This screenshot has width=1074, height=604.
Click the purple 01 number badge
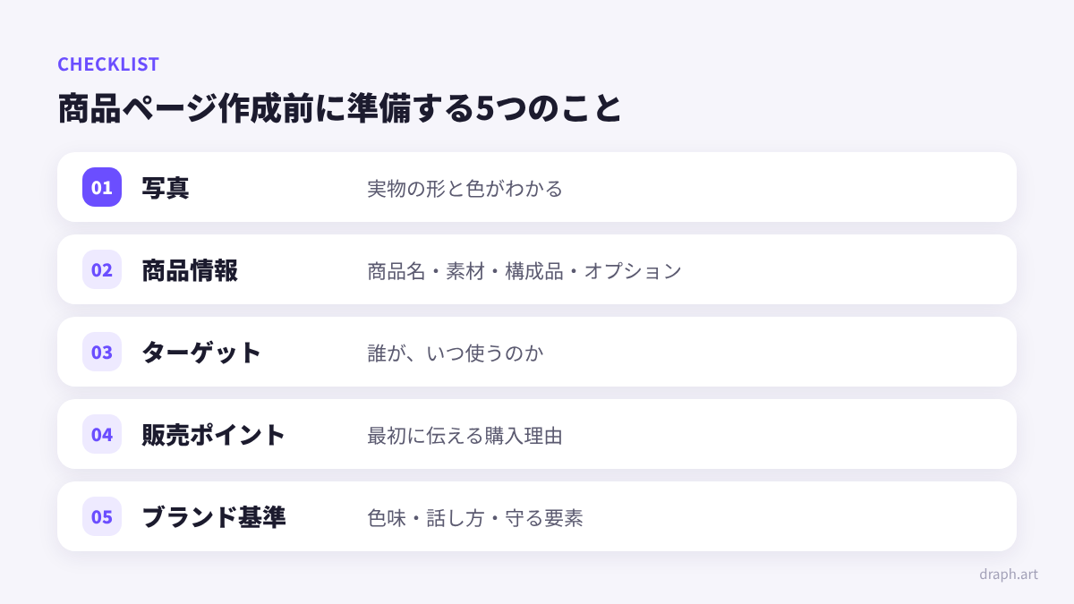(x=102, y=187)
